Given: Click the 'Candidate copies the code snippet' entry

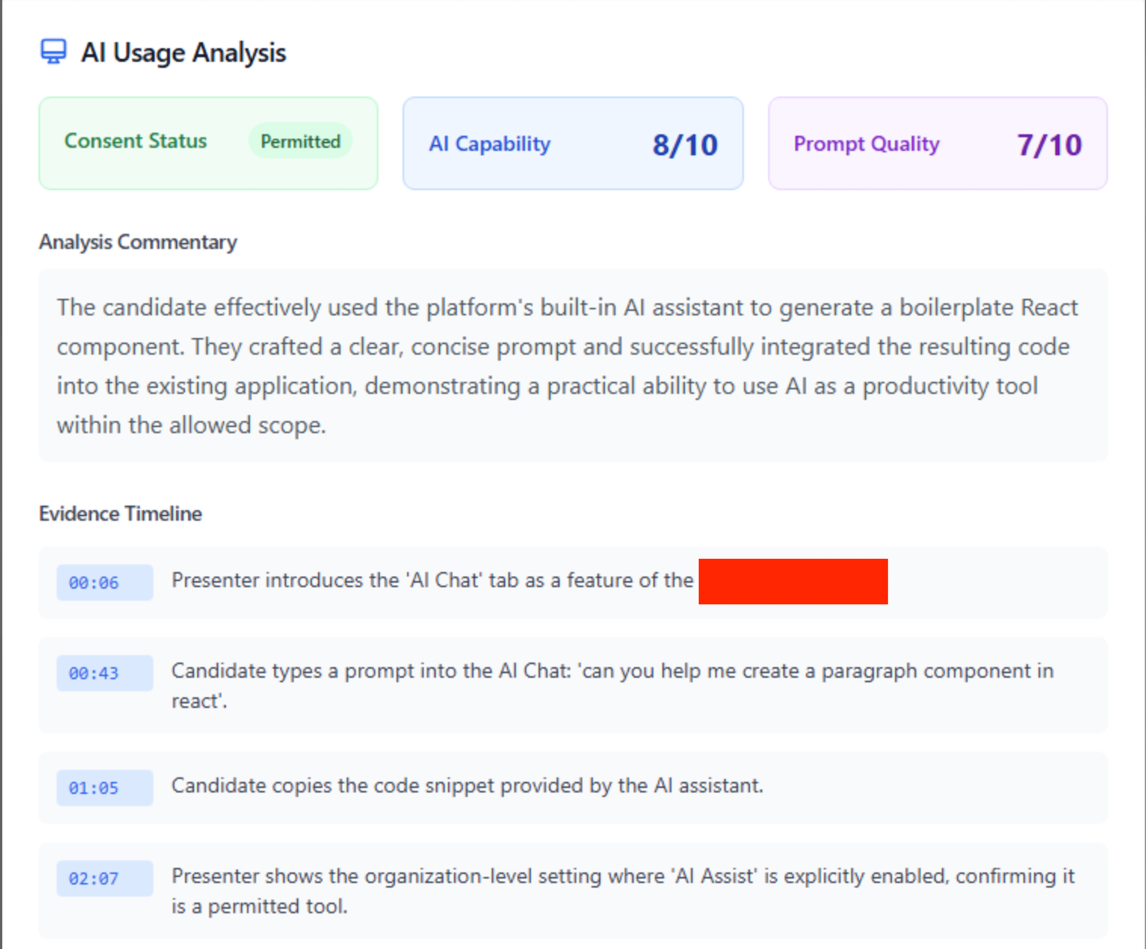Looking at the screenshot, I should tap(467, 786).
